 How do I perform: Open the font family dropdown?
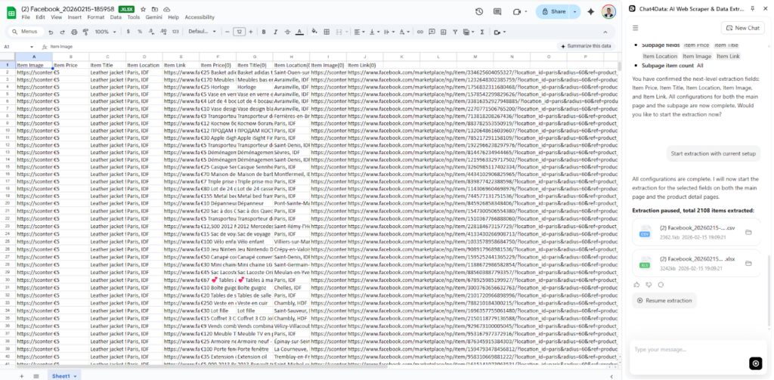[x=202, y=32]
